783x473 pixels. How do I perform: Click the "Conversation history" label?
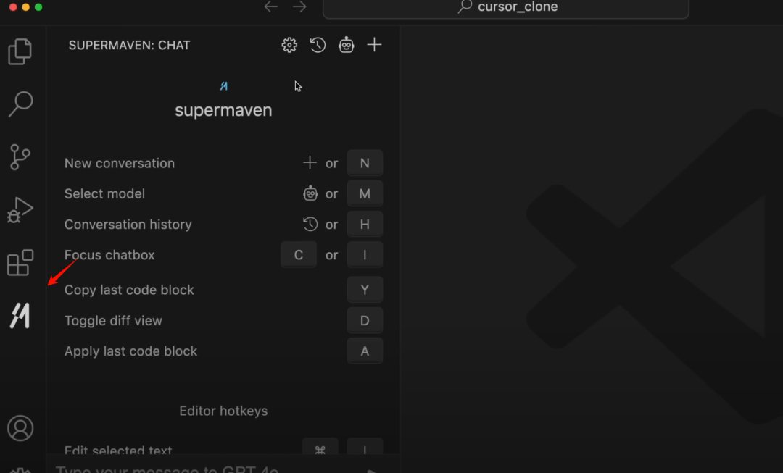coord(128,225)
